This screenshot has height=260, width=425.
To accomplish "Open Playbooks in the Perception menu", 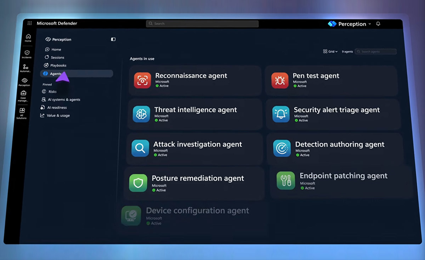I will [55, 65].
